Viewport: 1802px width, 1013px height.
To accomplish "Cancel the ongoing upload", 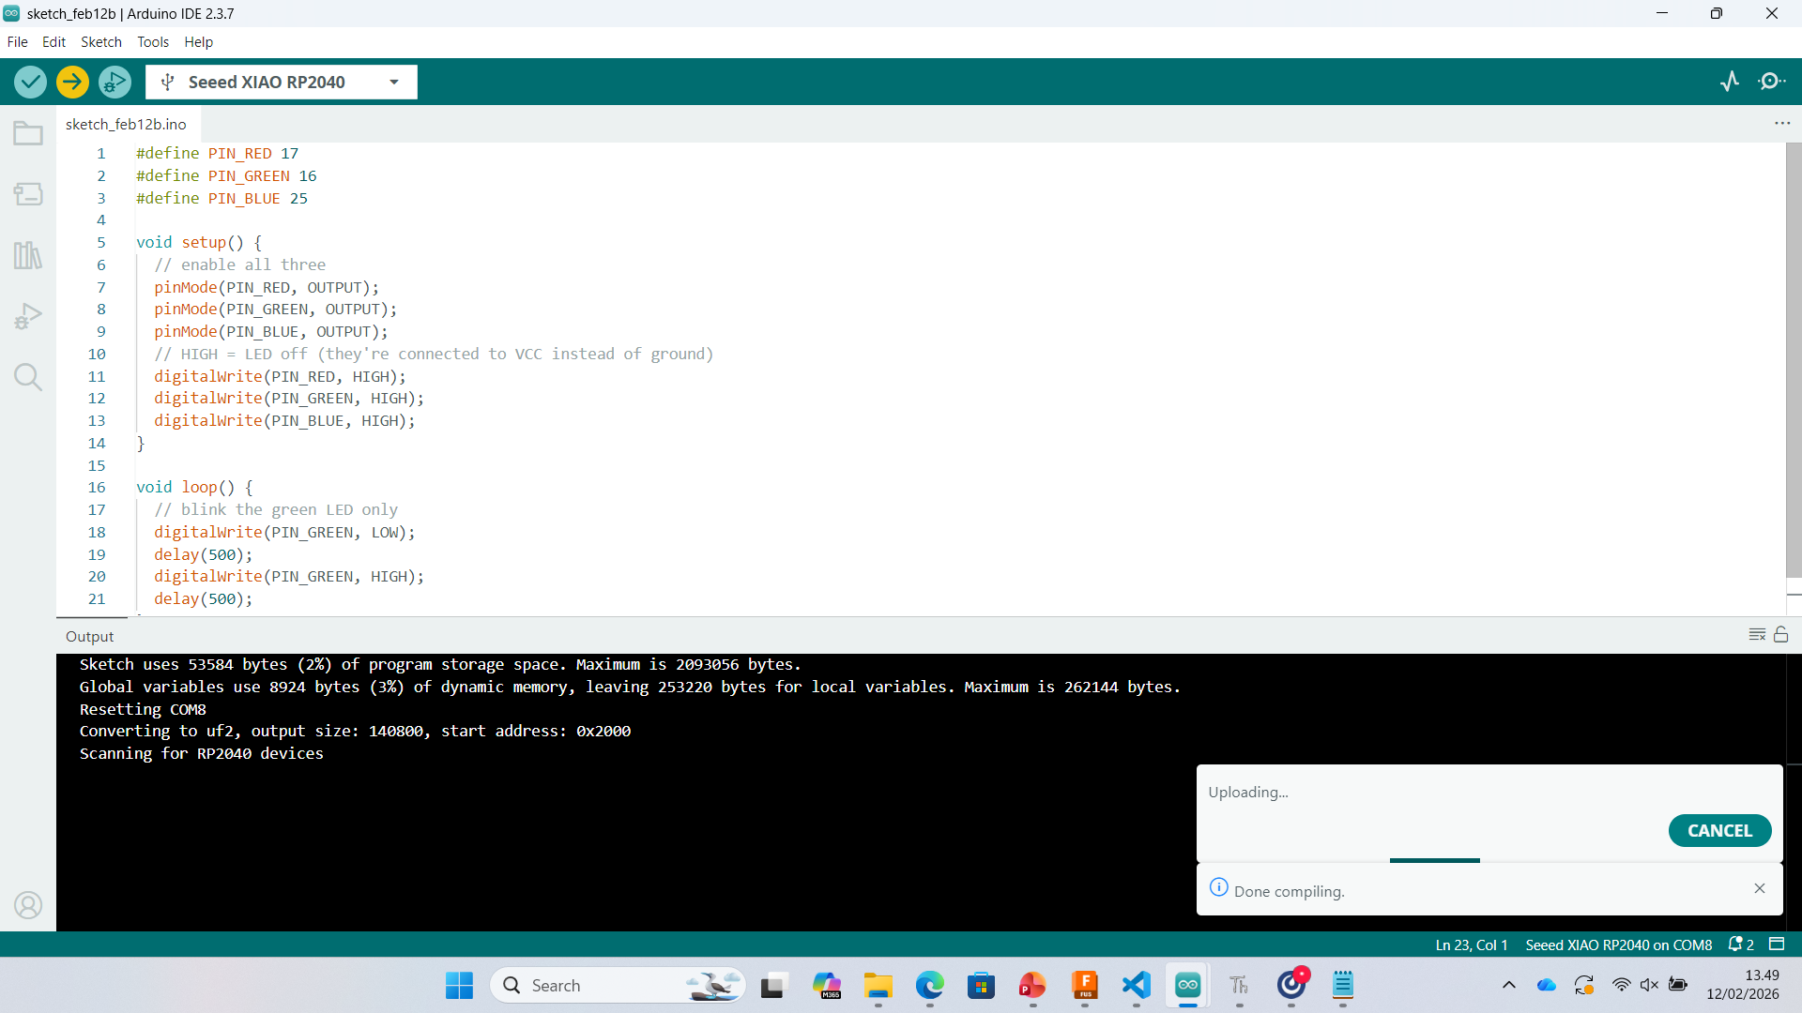I will 1719,830.
